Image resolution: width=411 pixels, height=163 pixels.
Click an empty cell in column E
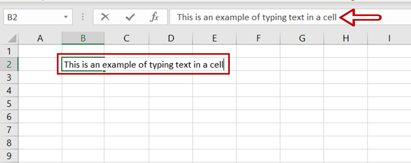pos(214,104)
